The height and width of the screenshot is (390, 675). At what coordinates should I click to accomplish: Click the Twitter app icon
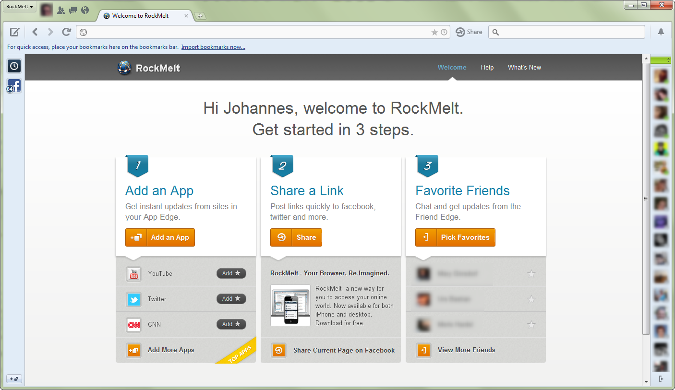134,299
